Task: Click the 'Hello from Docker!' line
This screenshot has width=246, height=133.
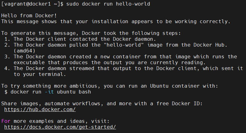Action: (x=29, y=16)
